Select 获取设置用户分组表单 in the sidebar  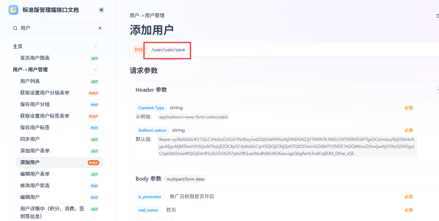45,93
